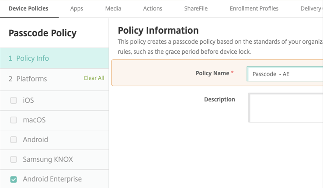
Task: Switch to Enrollment Profiles tab
Action: 254,8
